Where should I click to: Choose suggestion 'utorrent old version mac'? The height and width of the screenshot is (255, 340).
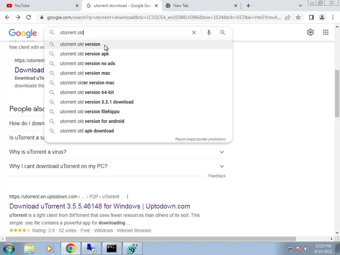(138, 73)
